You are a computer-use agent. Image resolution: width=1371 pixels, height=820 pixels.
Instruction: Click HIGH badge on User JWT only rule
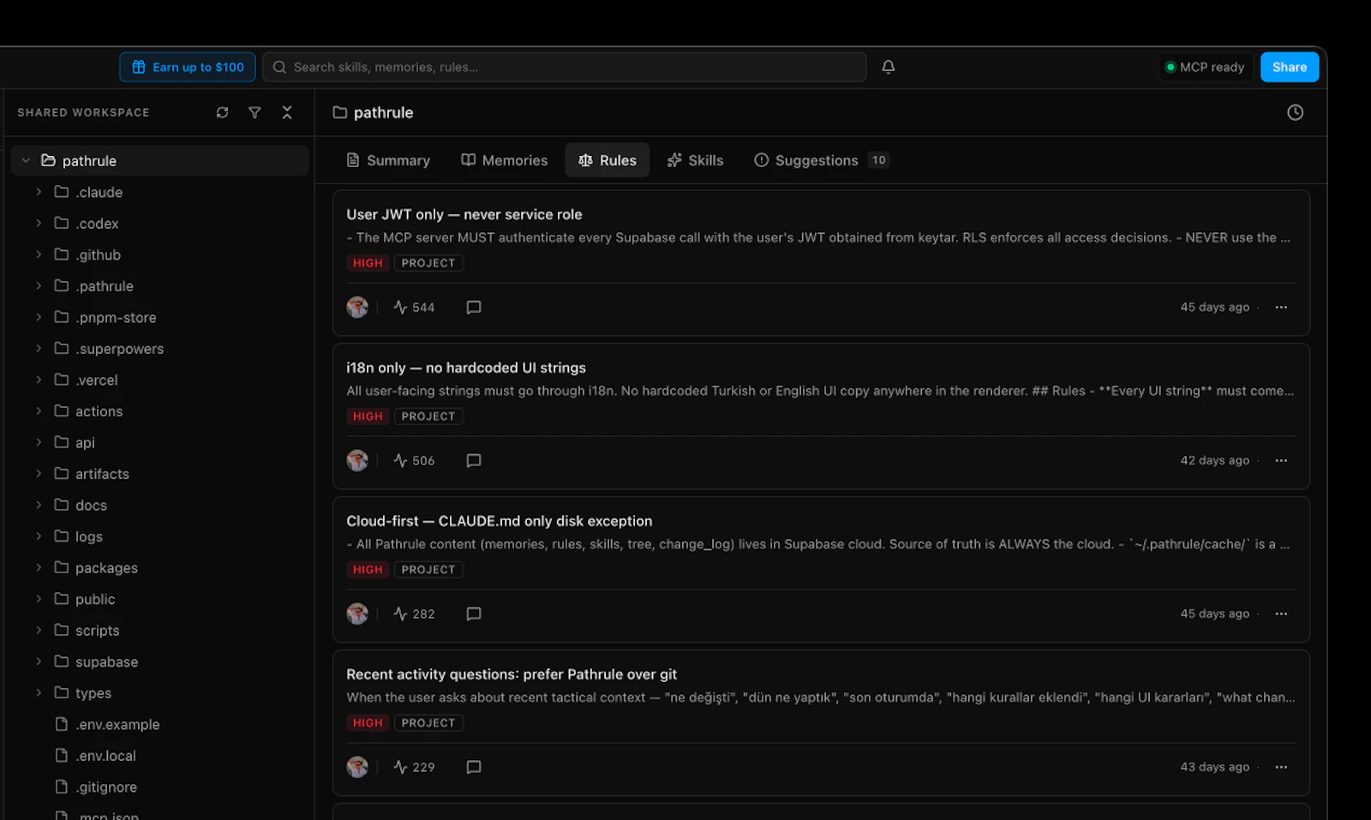pyautogui.click(x=368, y=263)
